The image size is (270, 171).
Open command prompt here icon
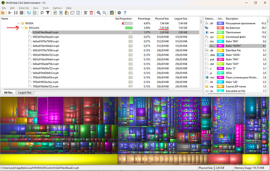pyautogui.click(x=72, y=13)
